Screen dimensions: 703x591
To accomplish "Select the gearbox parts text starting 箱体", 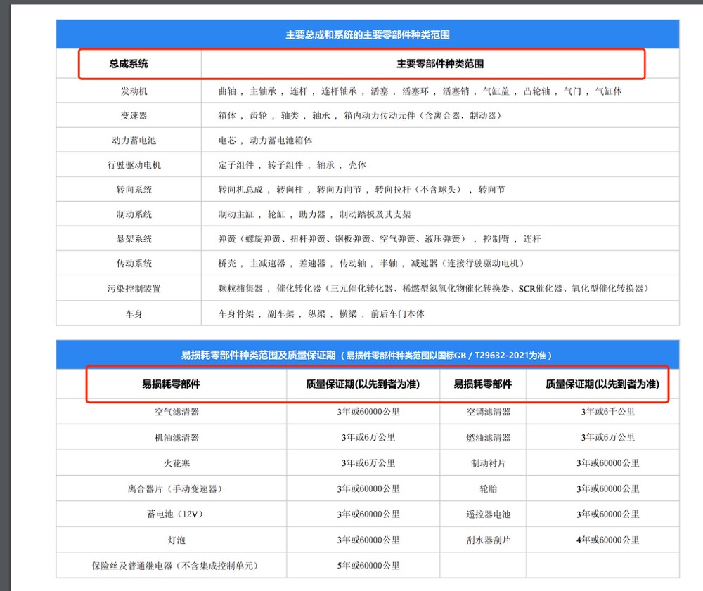I will 359,116.
